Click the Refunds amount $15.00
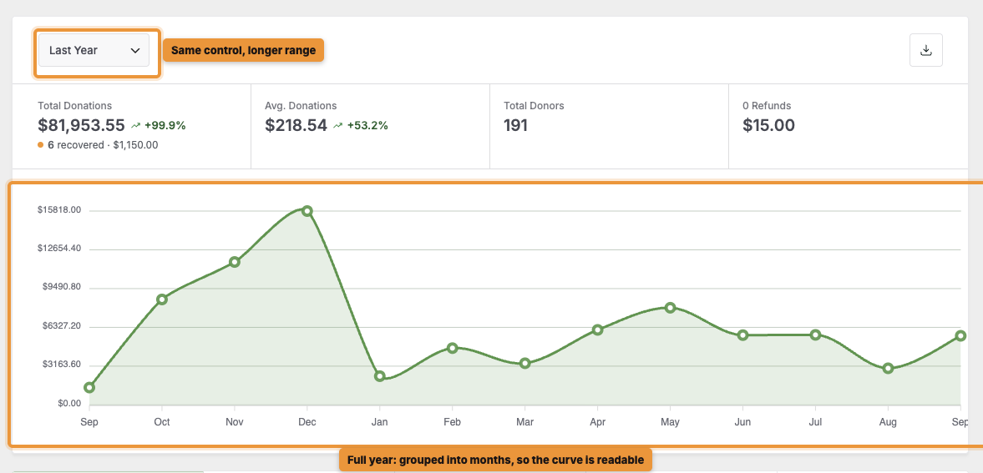The height and width of the screenshot is (473, 983). pos(768,125)
